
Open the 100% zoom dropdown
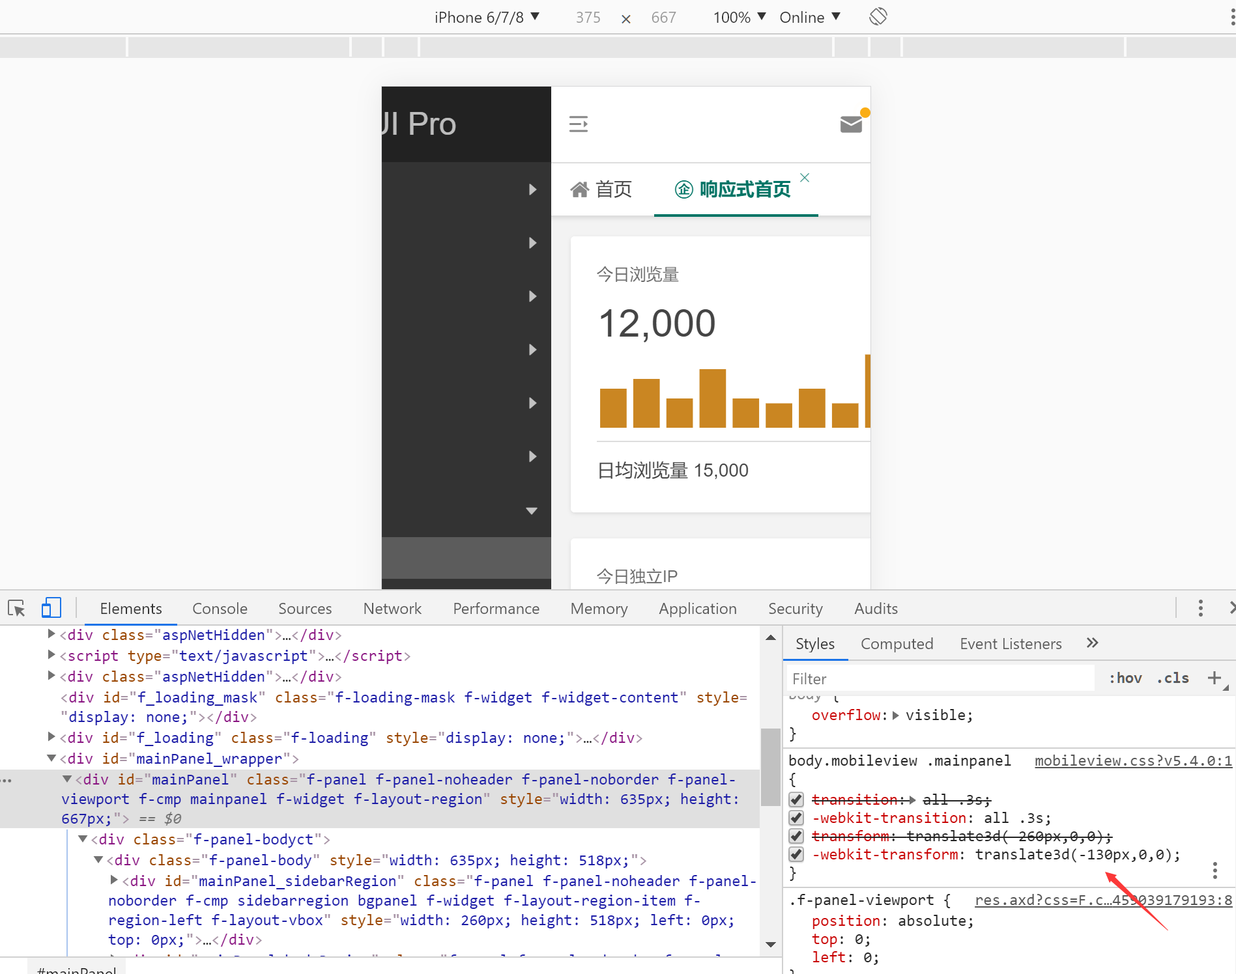tap(739, 18)
